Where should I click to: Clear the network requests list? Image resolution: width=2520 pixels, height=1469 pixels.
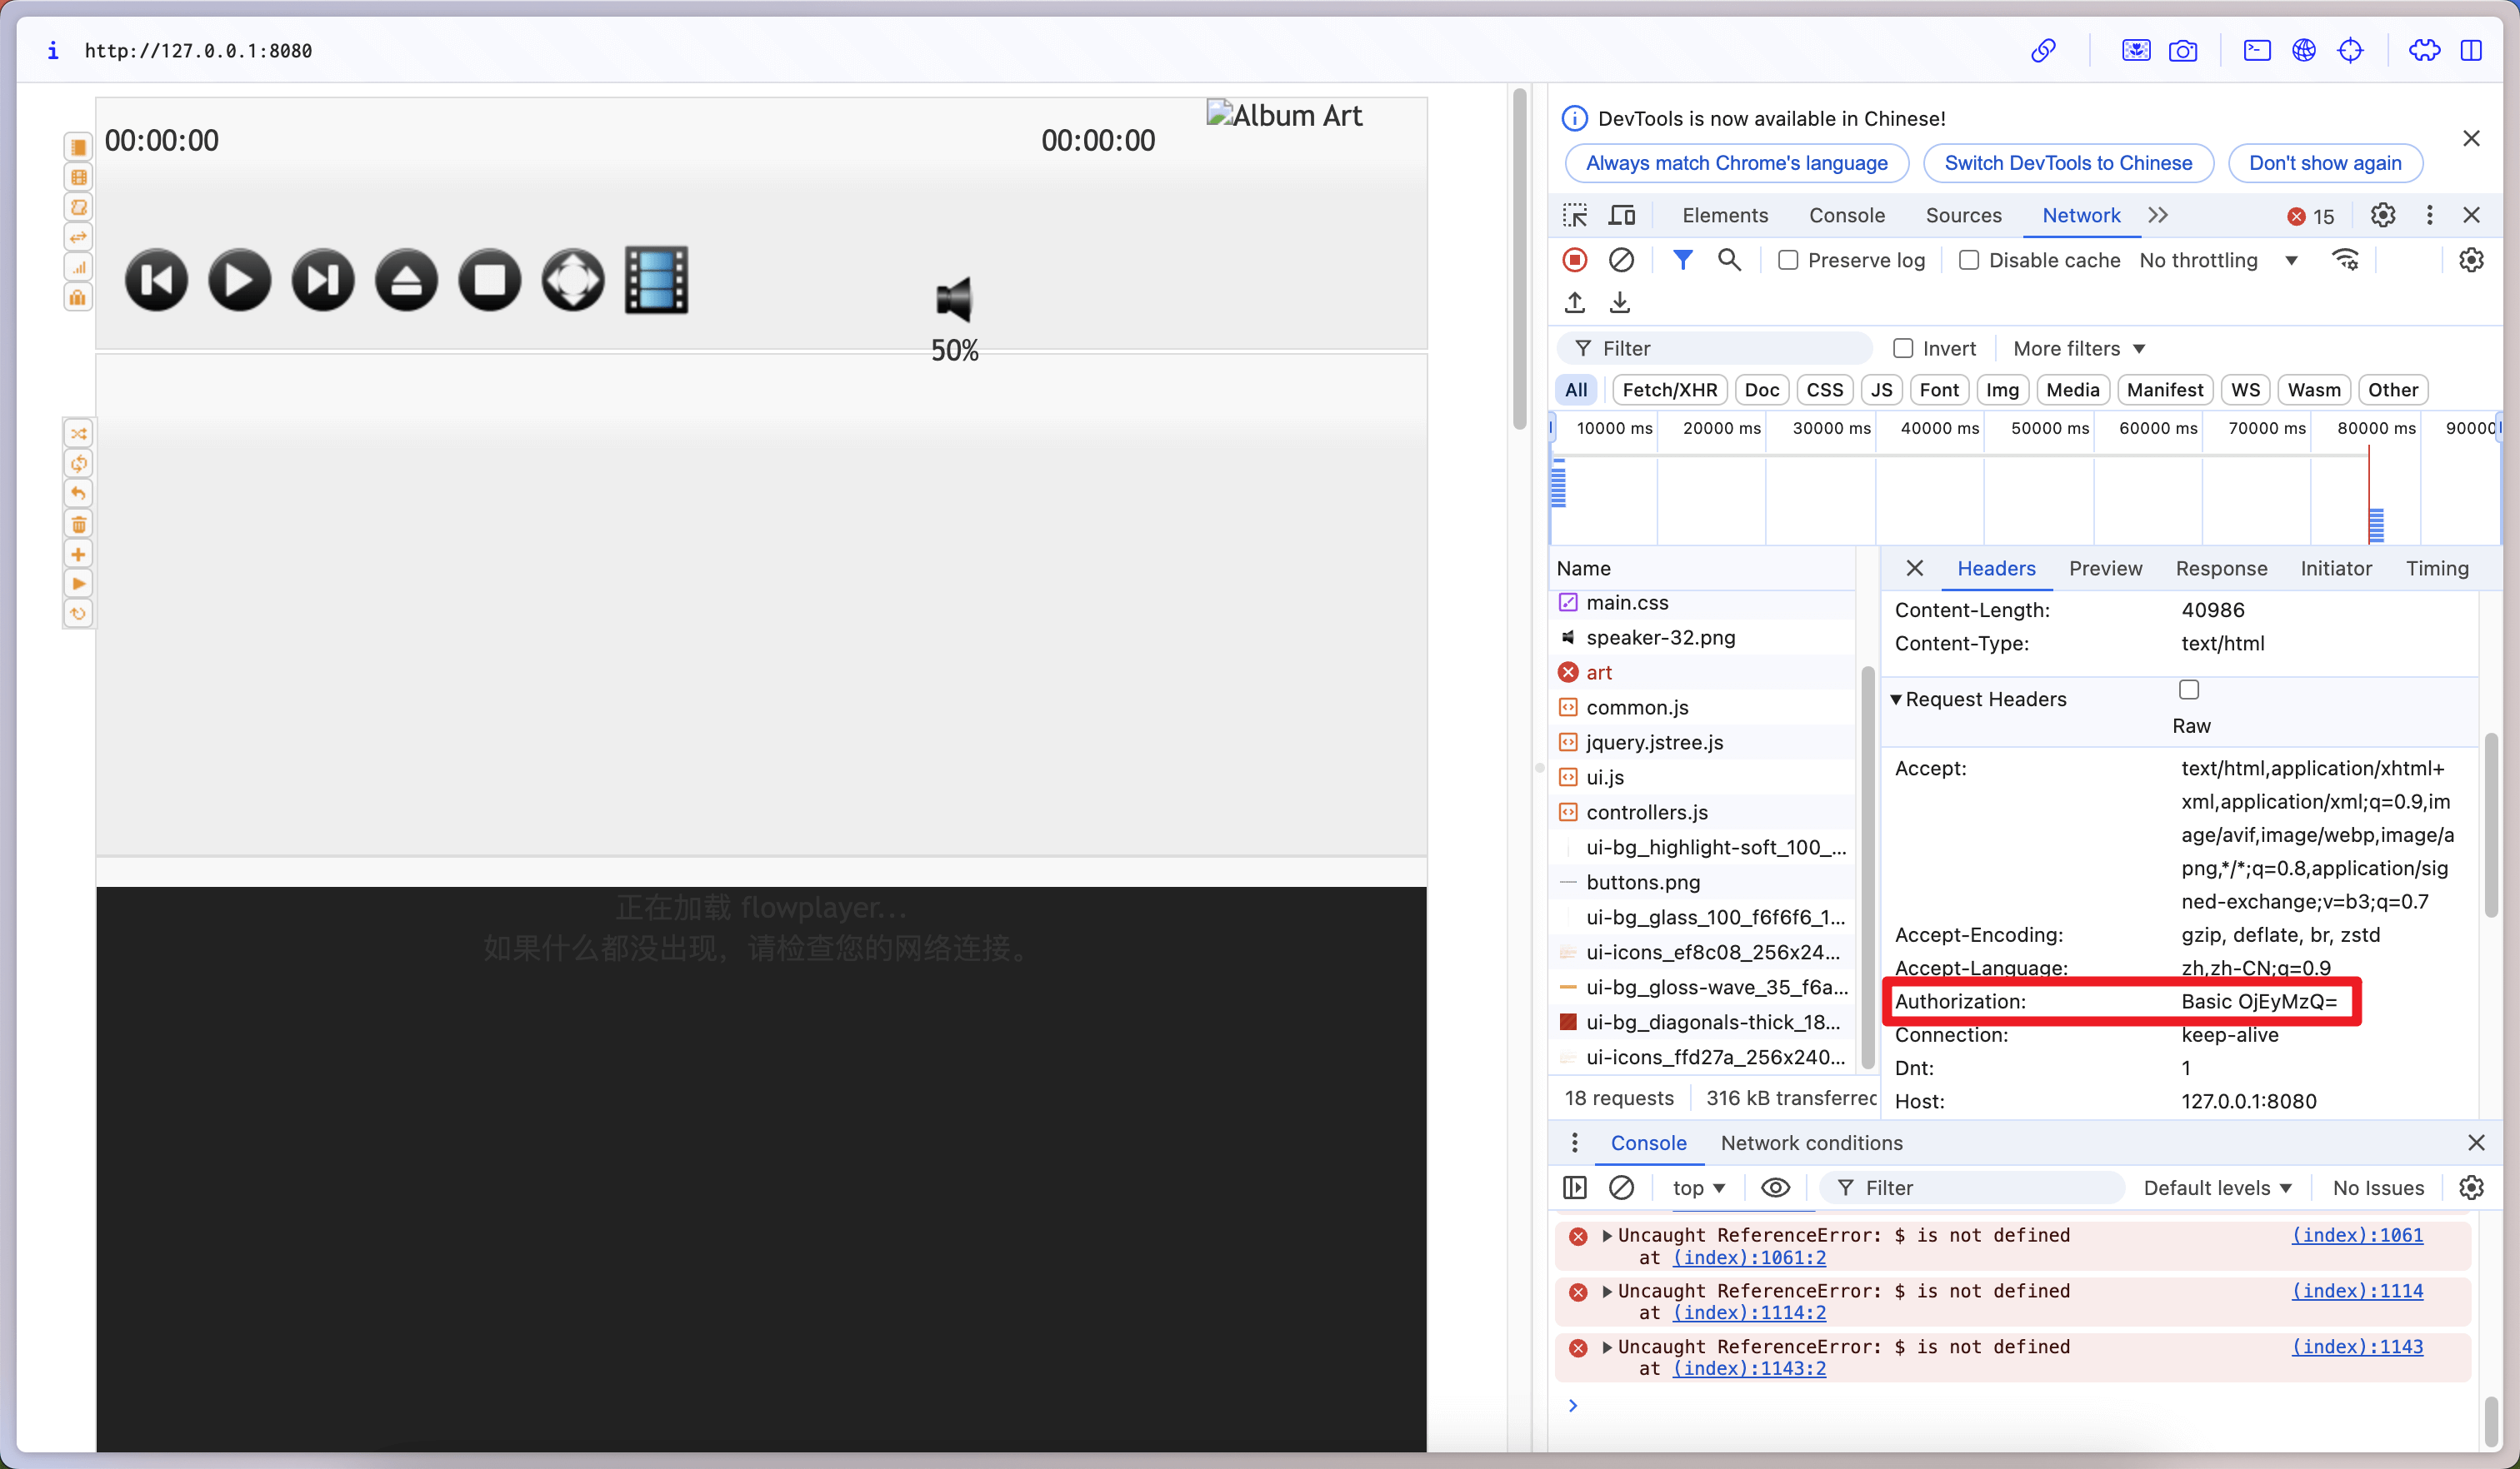pos(1621,259)
